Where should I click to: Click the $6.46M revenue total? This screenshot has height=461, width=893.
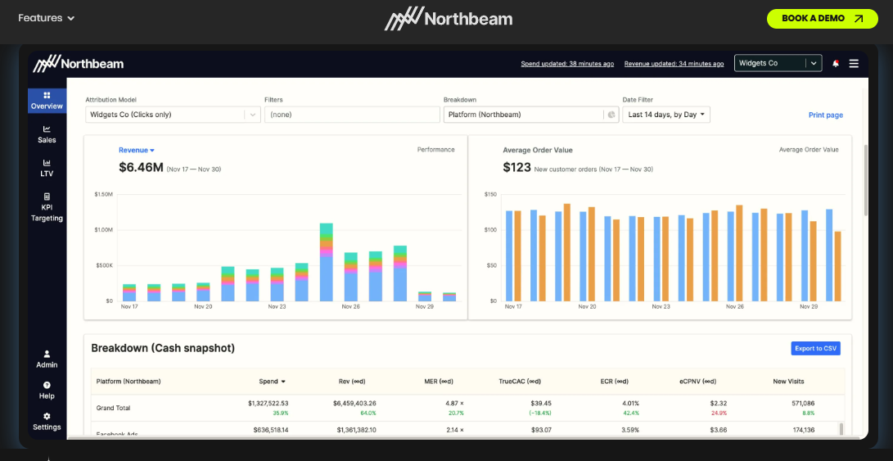[142, 168]
